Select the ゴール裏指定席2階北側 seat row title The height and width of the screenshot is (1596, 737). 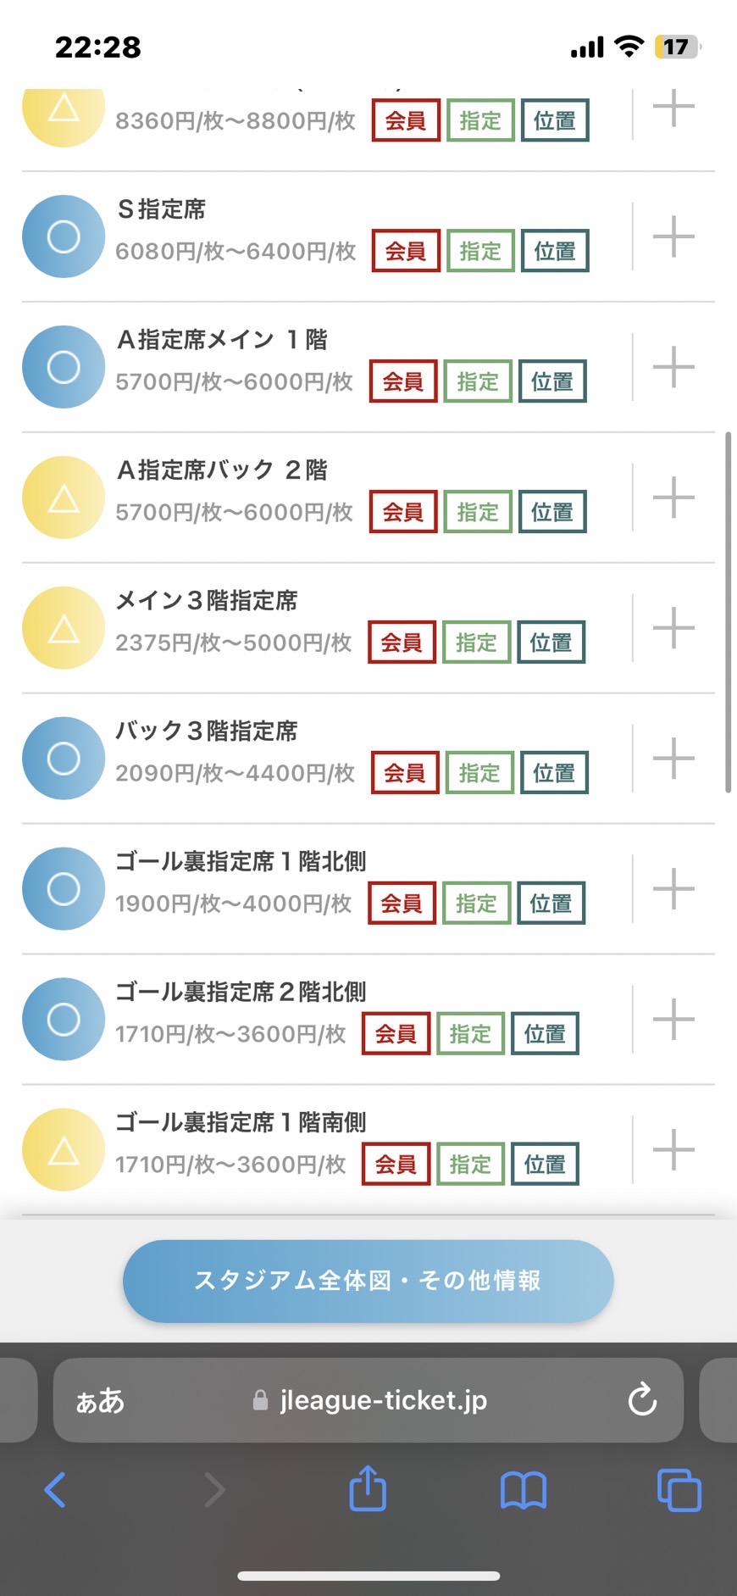tap(241, 992)
